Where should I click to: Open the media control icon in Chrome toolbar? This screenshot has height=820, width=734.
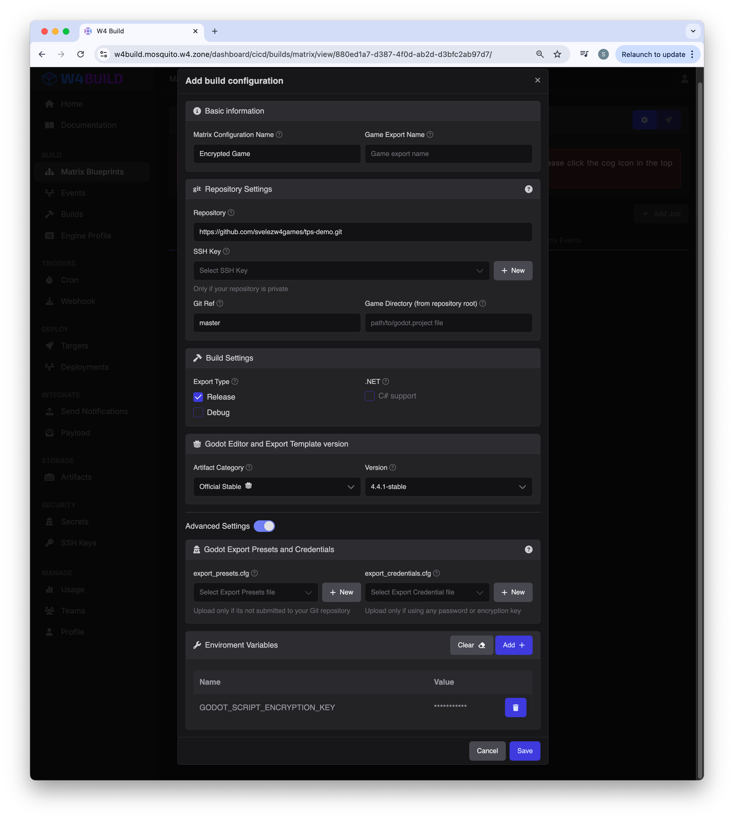pyautogui.click(x=584, y=54)
